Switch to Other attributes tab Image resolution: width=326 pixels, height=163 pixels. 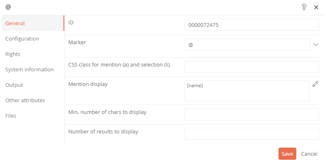[25, 101]
